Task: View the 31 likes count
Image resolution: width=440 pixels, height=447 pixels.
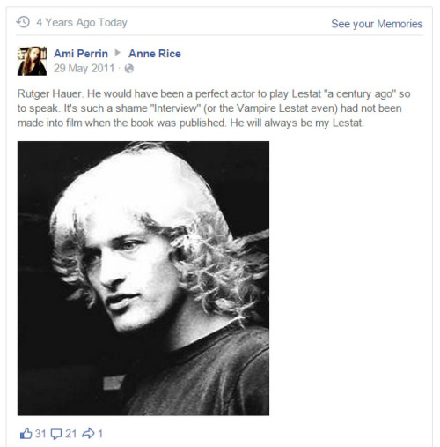Action: (x=40, y=434)
